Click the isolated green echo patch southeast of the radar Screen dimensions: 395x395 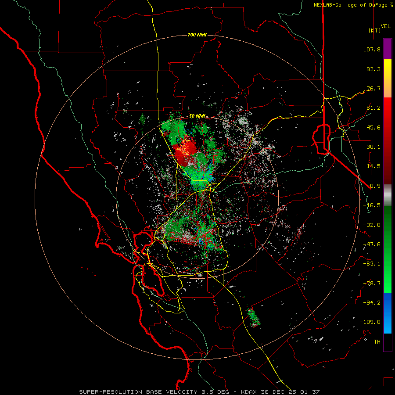[254, 317]
